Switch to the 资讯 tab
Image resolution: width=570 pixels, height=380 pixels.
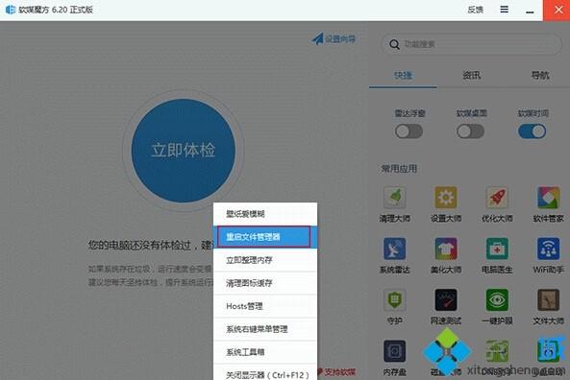[472, 76]
